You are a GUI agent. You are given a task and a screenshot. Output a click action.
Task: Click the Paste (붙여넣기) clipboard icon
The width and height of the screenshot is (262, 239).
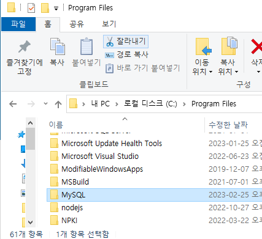click(87, 46)
